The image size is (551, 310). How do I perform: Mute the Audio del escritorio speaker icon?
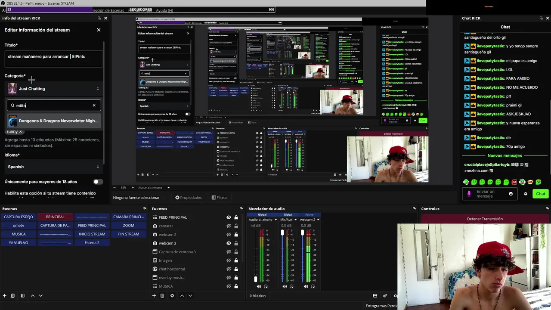click(x=259, y=286)
